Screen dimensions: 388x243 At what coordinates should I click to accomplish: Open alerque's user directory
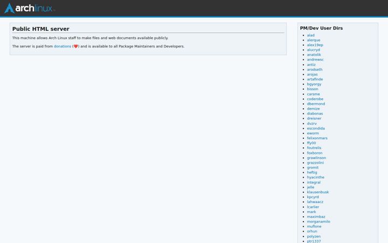click(314, 40)
